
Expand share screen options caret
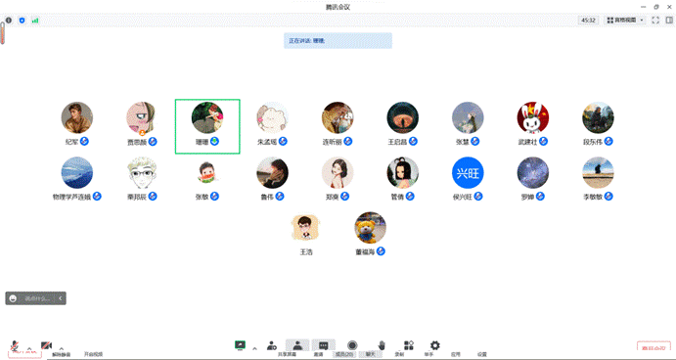[x=254, y=348]
